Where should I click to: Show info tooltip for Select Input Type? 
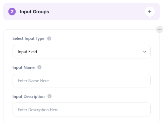point(49,38)
